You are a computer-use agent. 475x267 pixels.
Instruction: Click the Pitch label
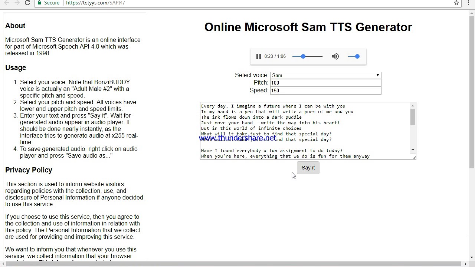coord(261,83)
